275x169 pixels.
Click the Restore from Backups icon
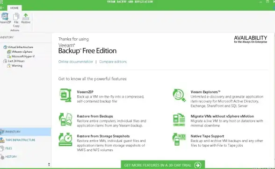point(65,120)
